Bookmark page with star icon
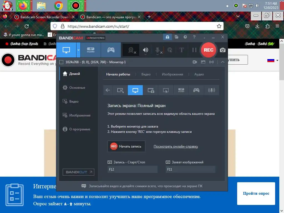Screen dimensions: 284x213 pyautogui.click(x=219, y=26)
